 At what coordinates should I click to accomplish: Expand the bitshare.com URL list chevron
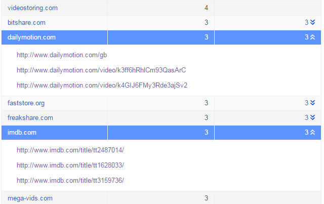312,22
